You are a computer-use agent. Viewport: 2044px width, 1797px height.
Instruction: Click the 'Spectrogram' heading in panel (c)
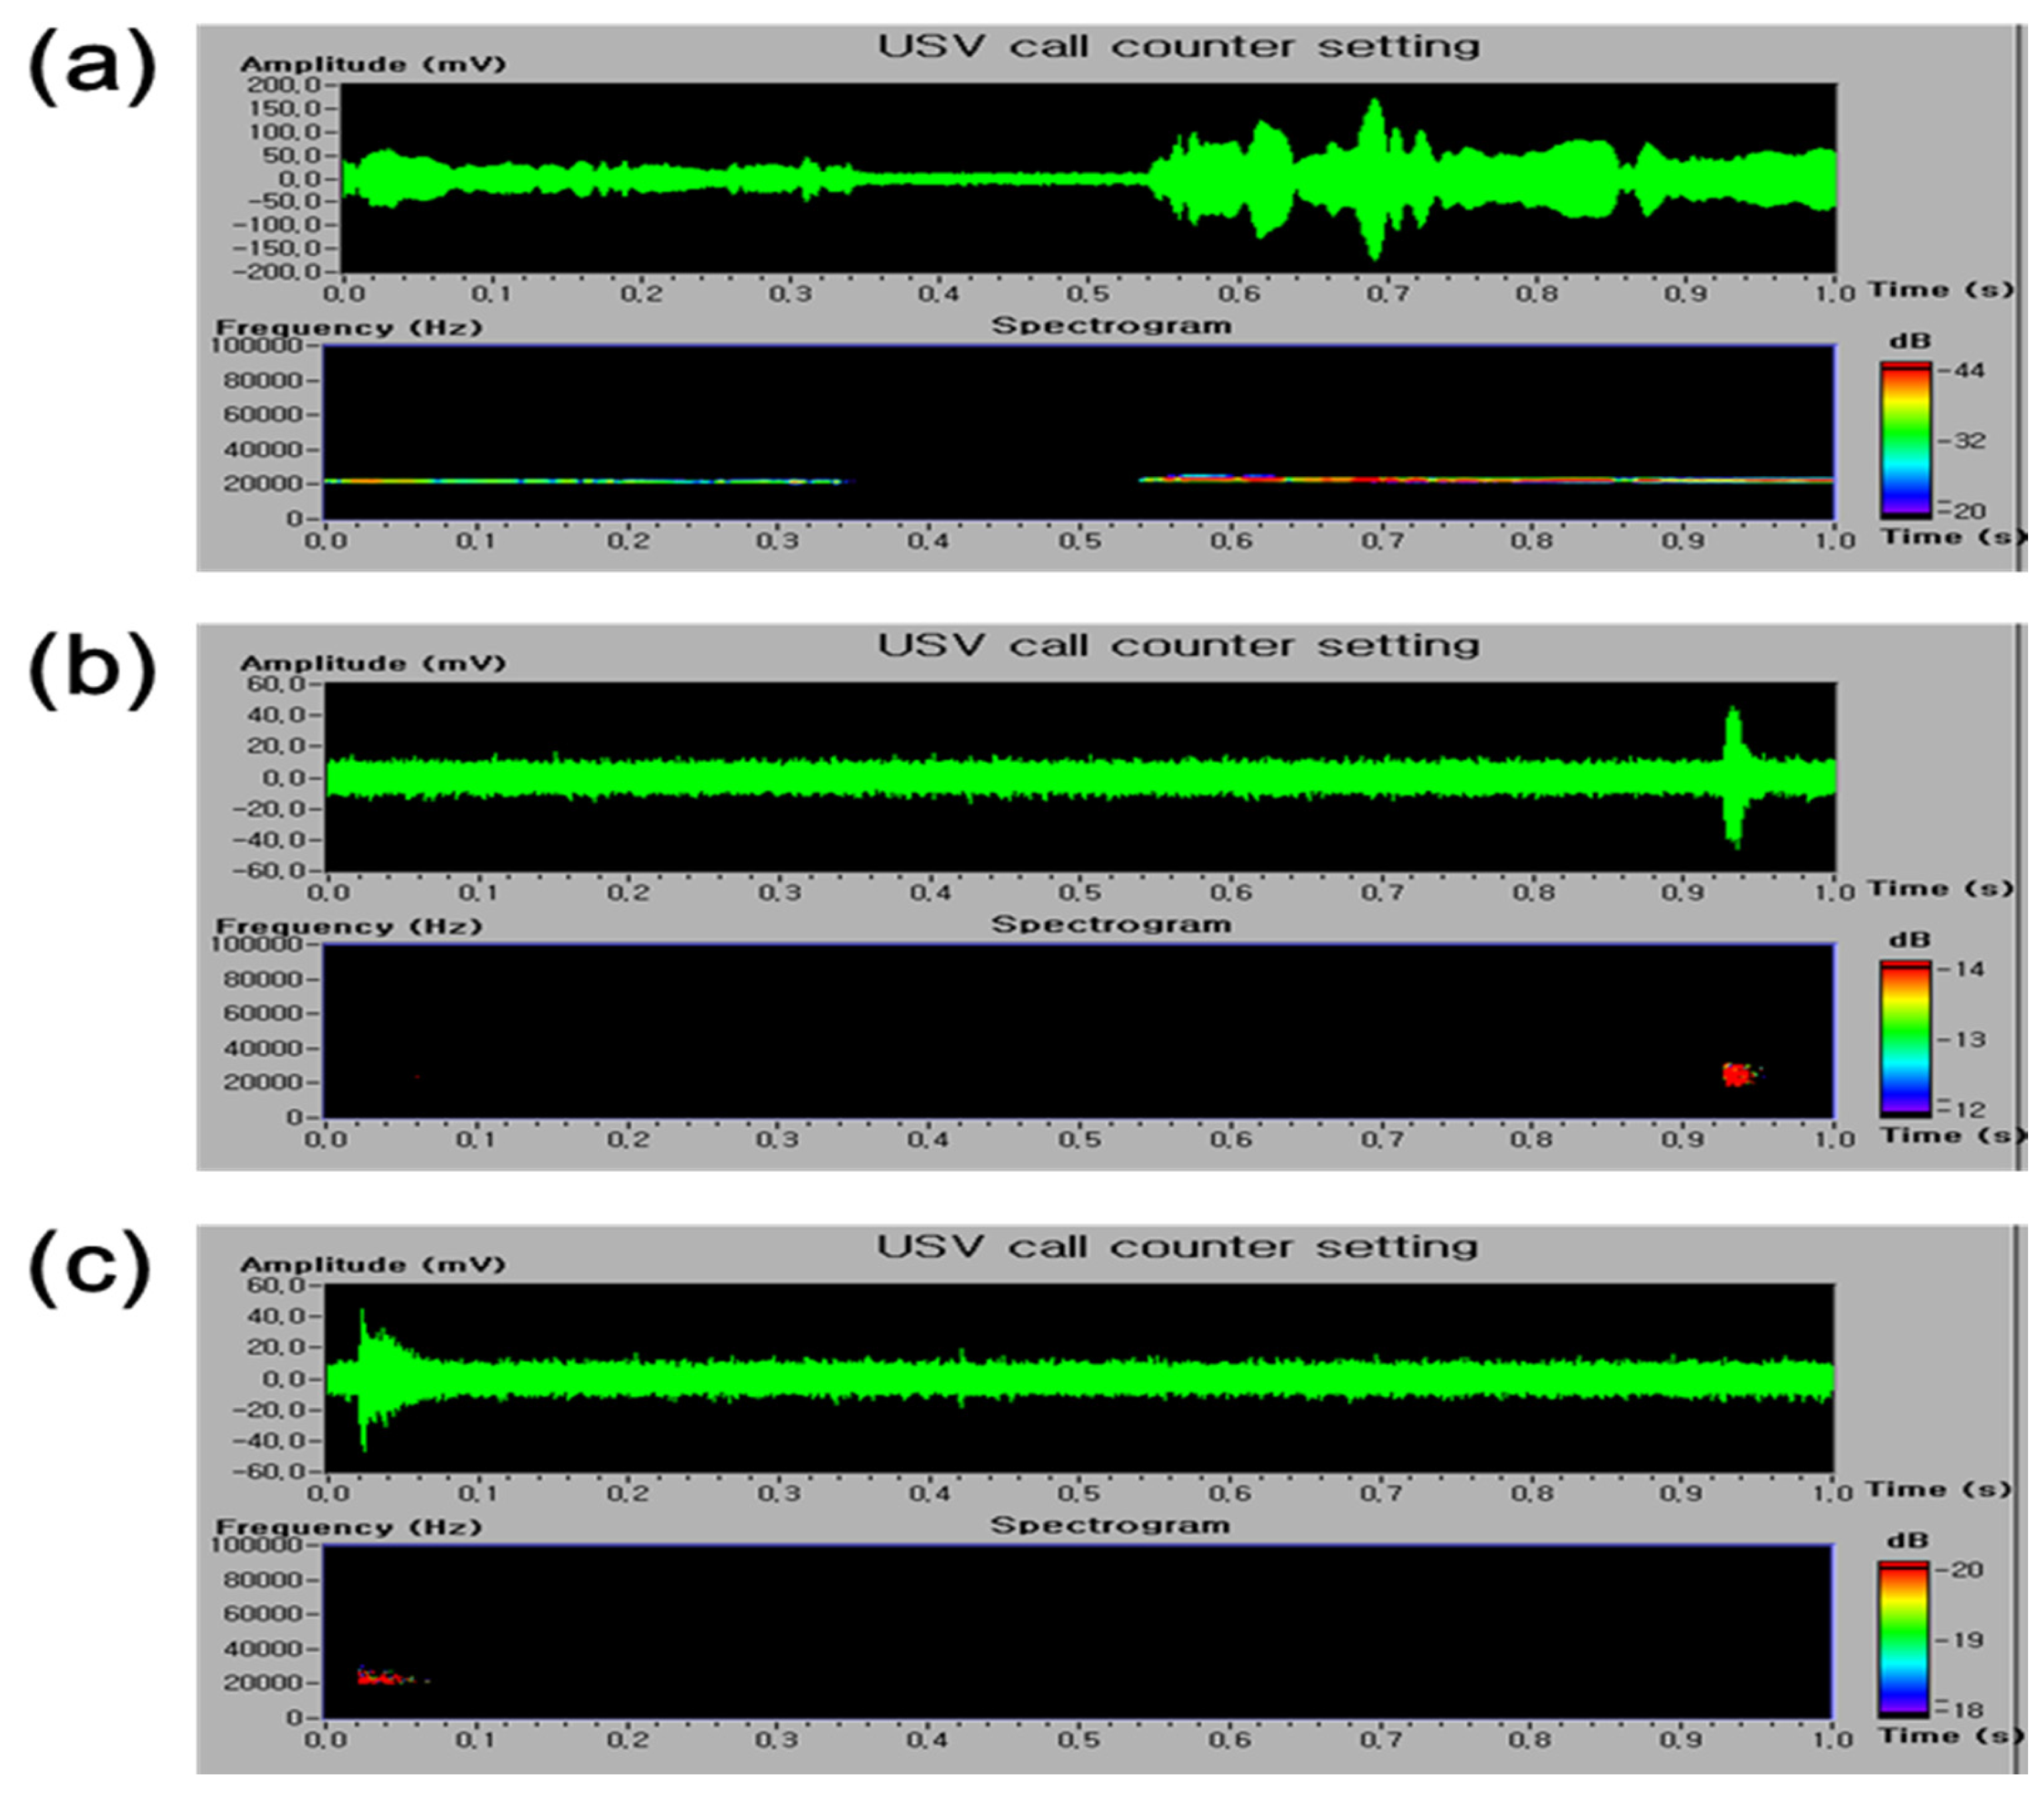(1110, 1526)
